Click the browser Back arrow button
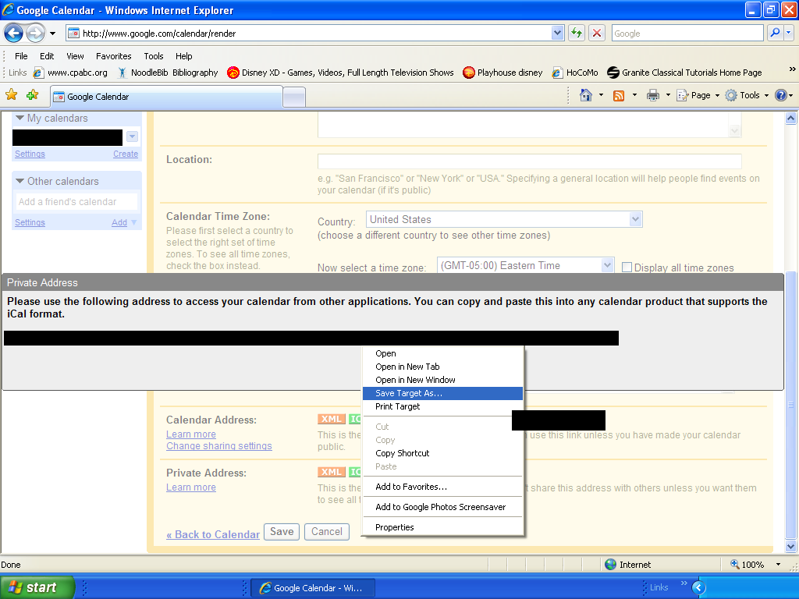Screen dimensions: 799x599 click(14, 34)
